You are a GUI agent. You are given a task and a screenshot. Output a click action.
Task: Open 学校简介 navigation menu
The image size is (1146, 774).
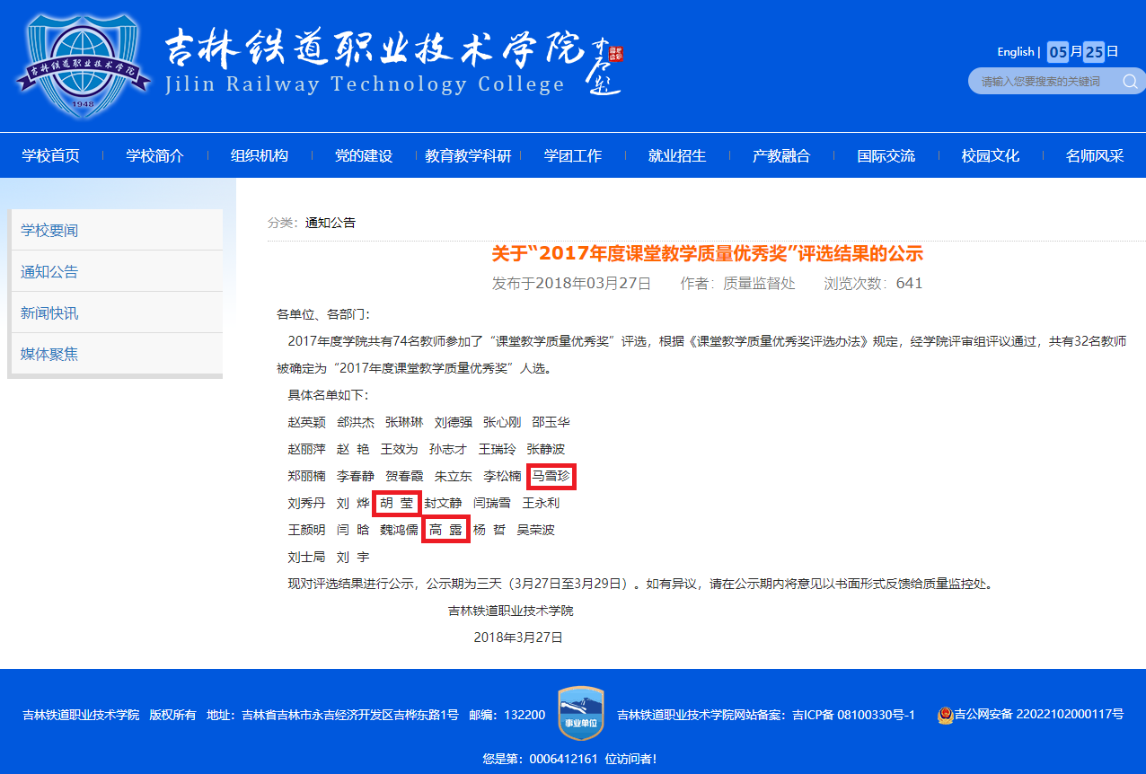point(154,156)
